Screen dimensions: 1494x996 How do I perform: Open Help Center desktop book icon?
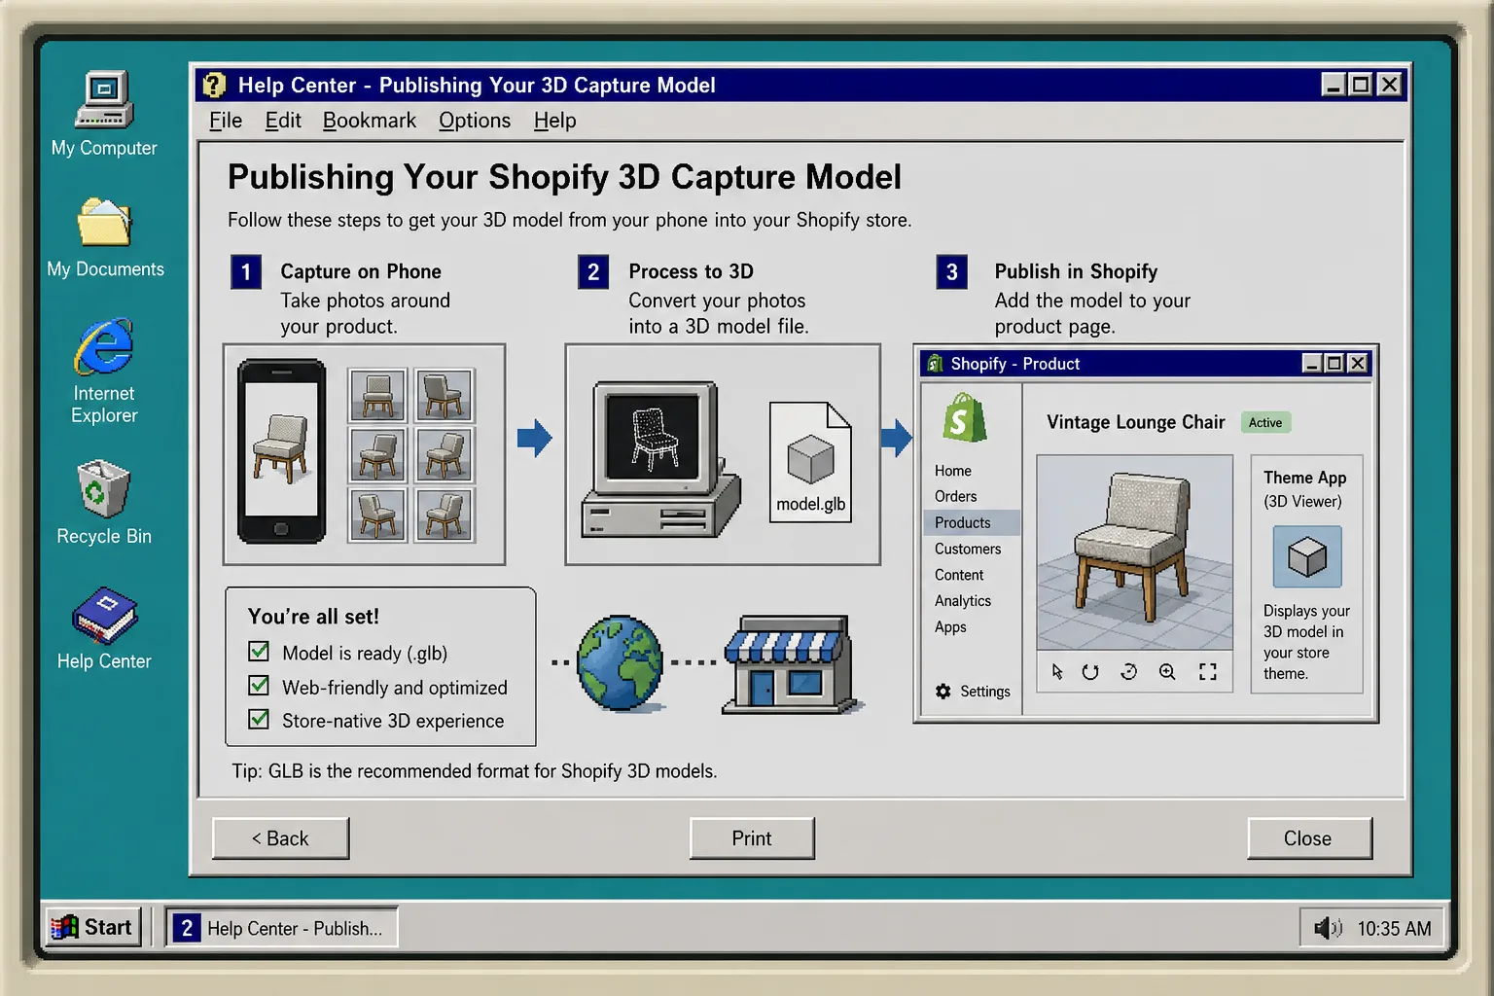104,615
